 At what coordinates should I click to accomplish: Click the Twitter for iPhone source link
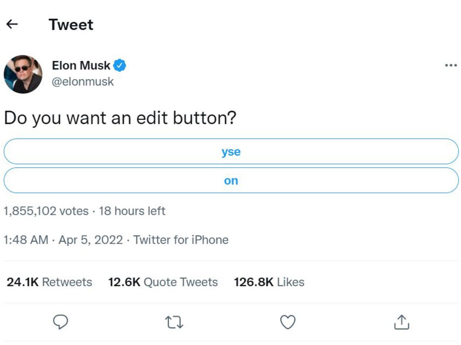pos(181,240)
